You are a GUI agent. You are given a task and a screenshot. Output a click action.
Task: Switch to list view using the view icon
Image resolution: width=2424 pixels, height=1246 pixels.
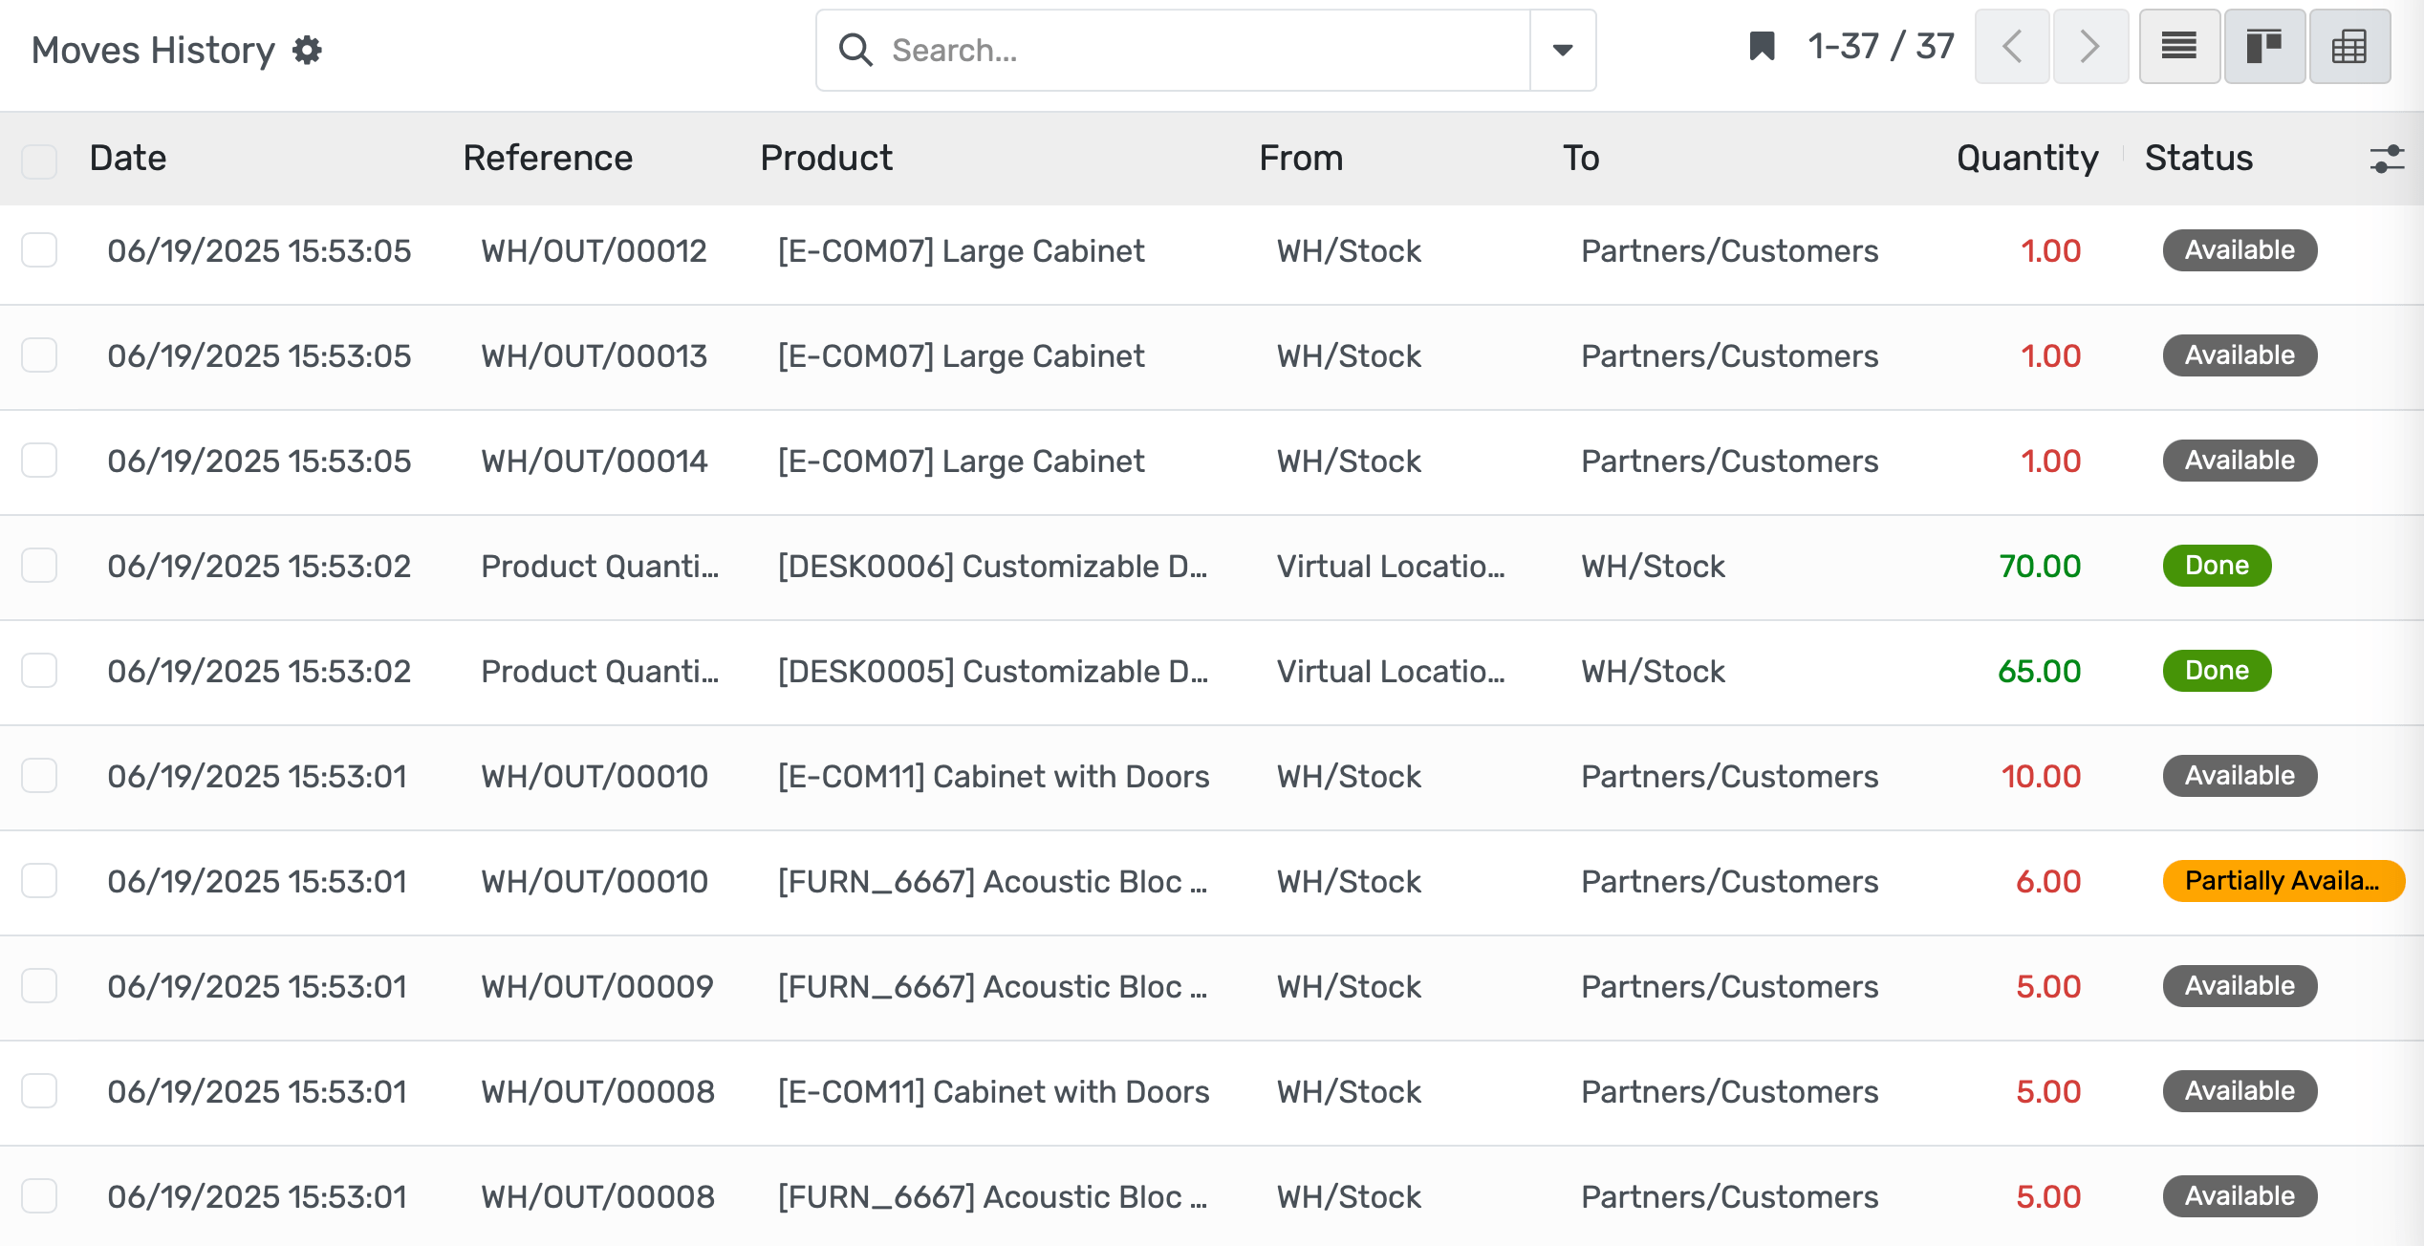pos(2178,45)
